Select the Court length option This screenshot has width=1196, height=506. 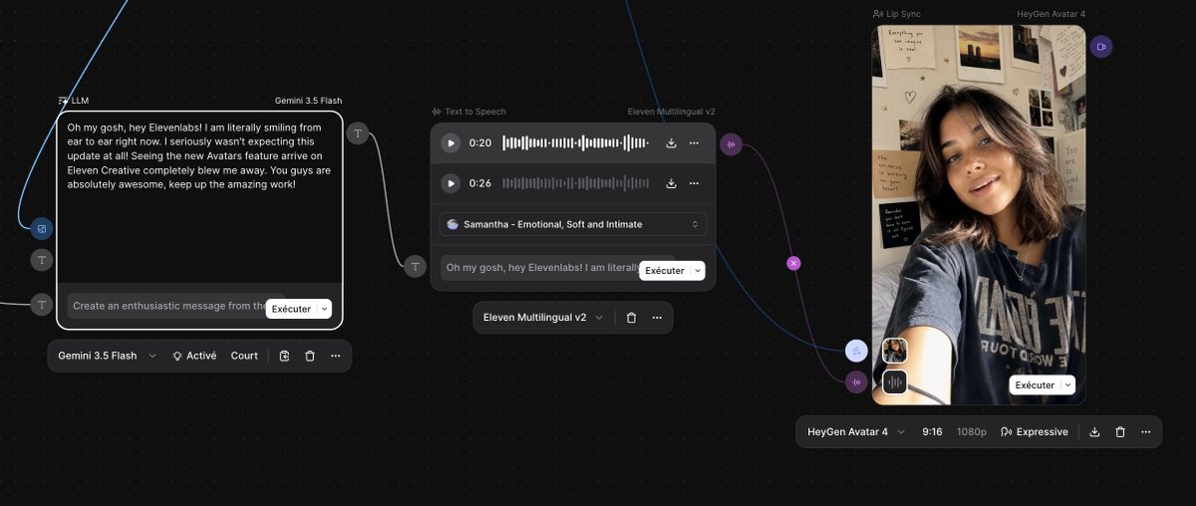click(244, 356)
